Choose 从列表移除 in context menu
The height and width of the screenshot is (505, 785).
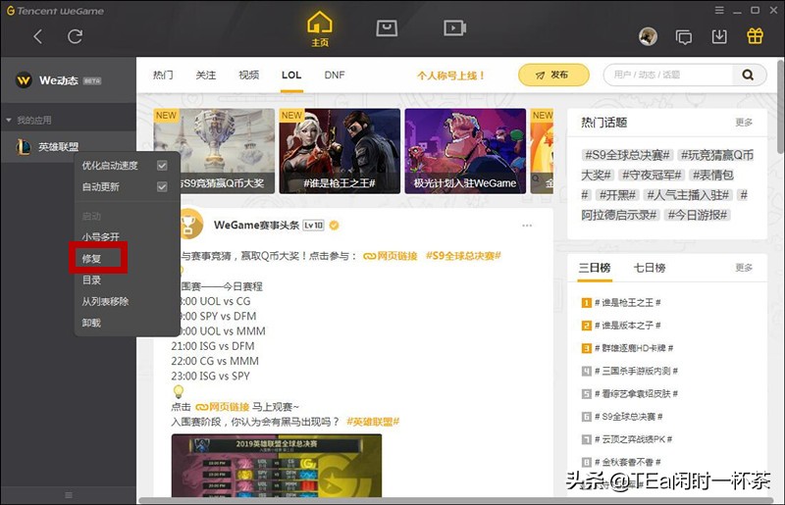tap(106, 301)
